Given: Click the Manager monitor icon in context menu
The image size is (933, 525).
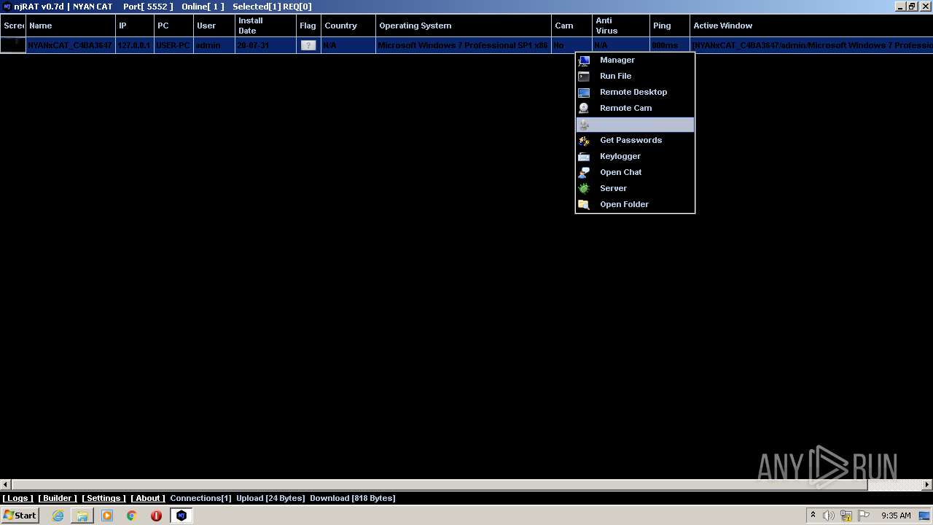Looking at the screenshot, I should (x=584, y=61).
